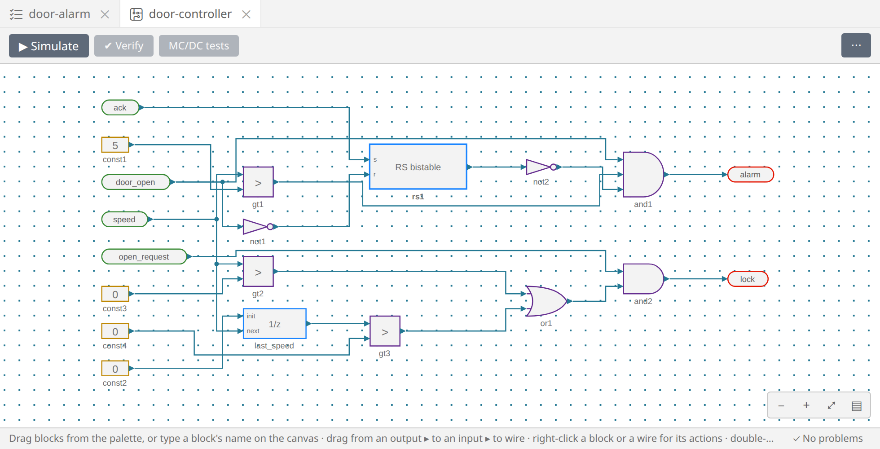Select the gt1 comparator block

[258, 182]
